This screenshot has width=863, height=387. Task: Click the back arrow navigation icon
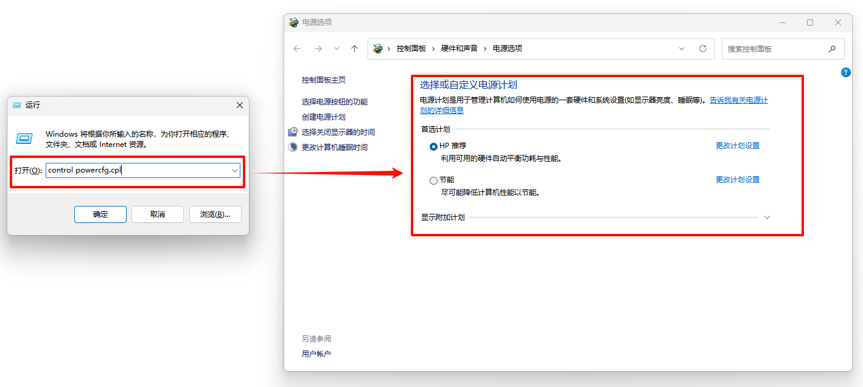297,49
